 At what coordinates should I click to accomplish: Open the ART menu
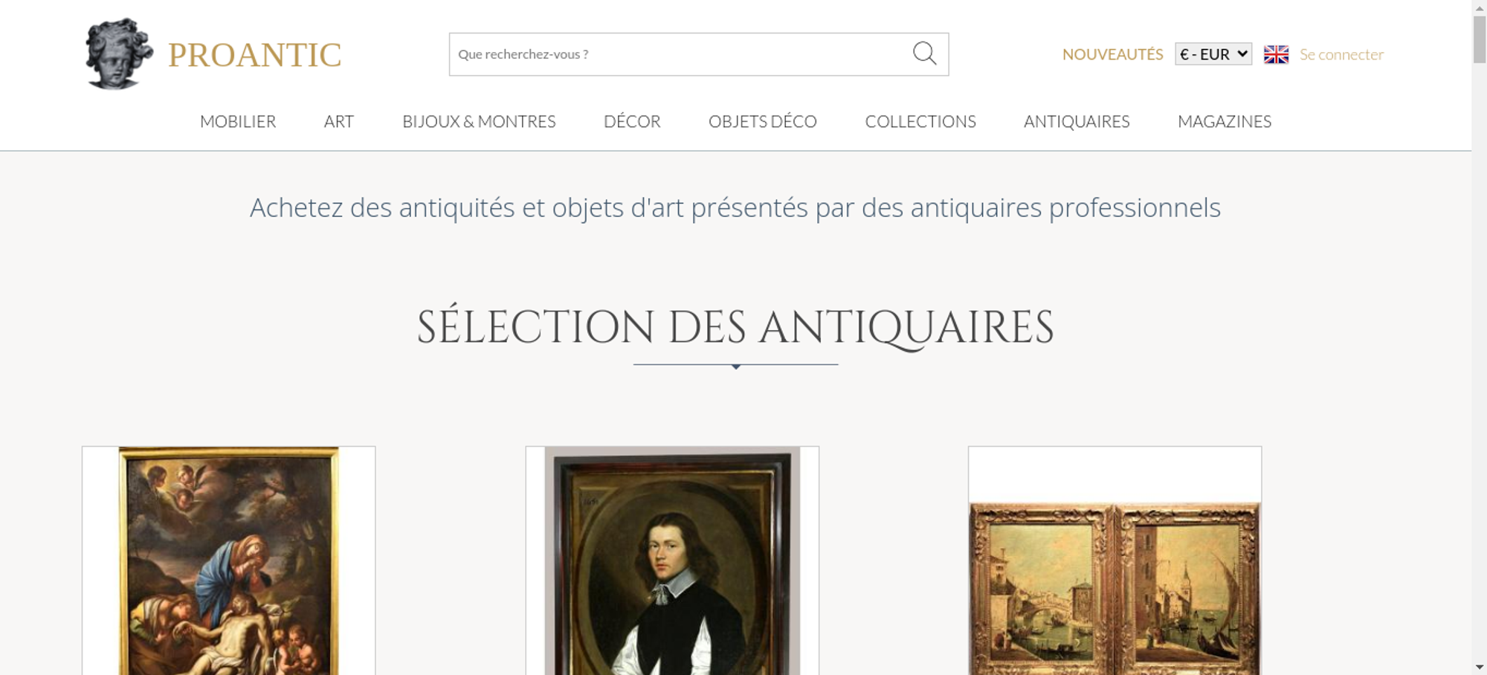click(339, 121)
